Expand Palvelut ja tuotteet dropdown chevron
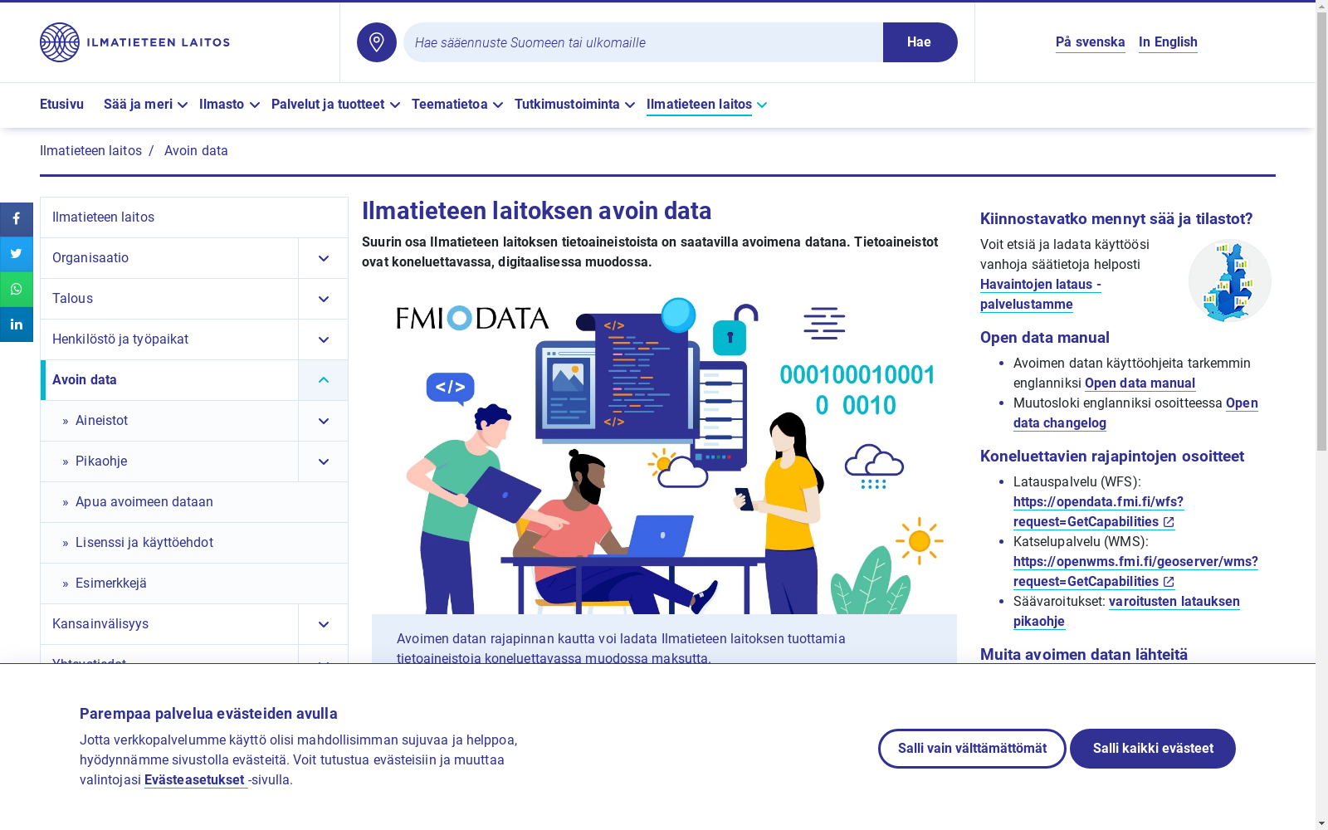The width and height of the screenshot is (1328, 830). pos(395,105)
